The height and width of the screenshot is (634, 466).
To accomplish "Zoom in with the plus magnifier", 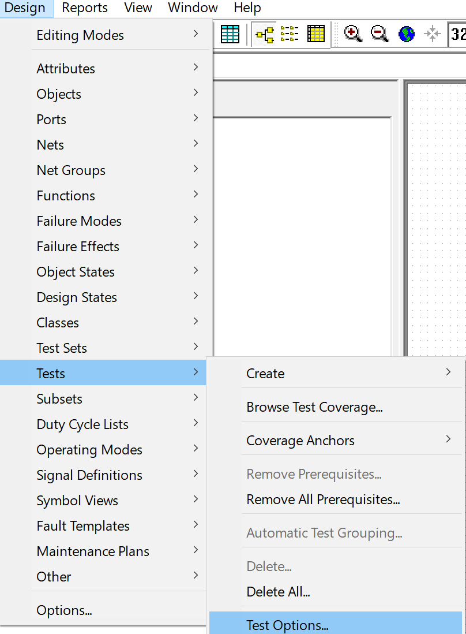I will coord(352,34).
